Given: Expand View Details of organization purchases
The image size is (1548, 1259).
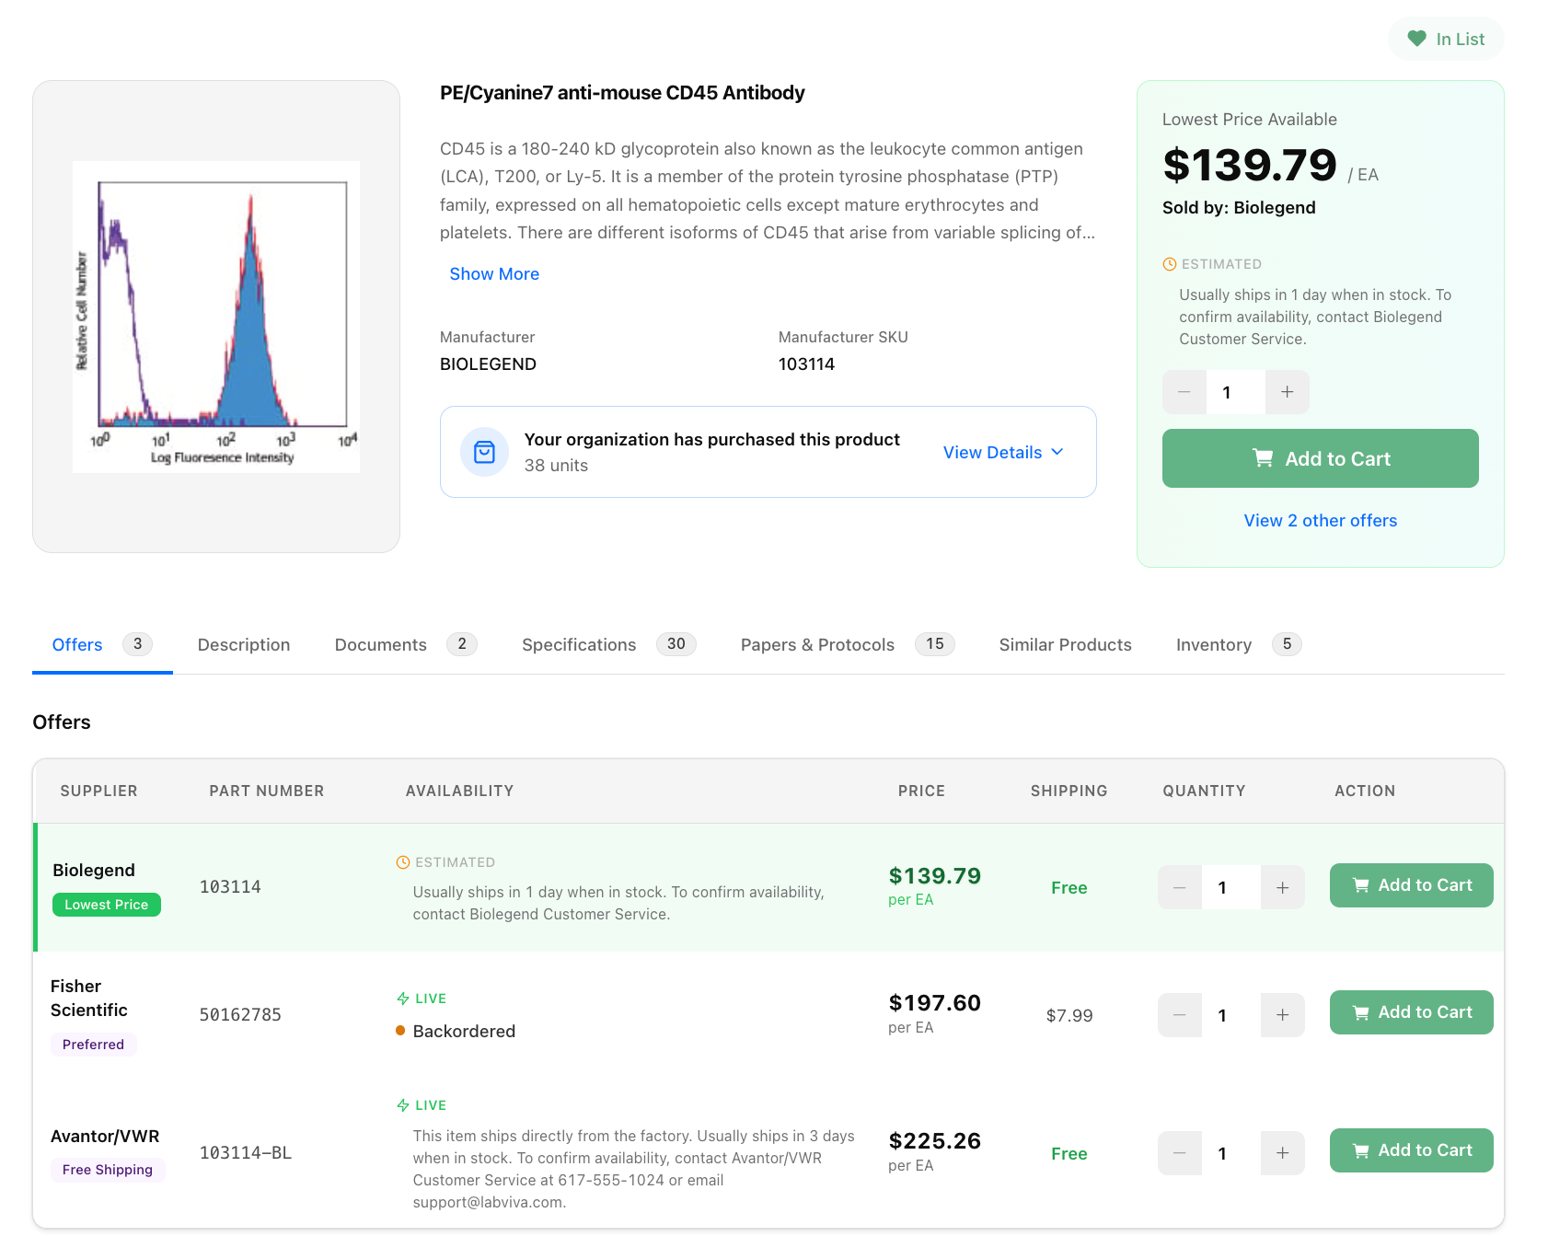Looking at the screenshot, I should pos(1003,452).
